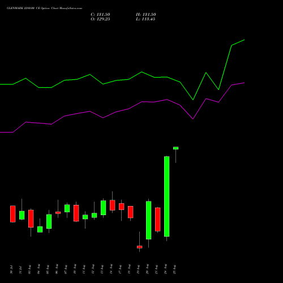Screen dimensions: 283x283
Task: Select the 13 Aug date label
Action: [102, 269]
